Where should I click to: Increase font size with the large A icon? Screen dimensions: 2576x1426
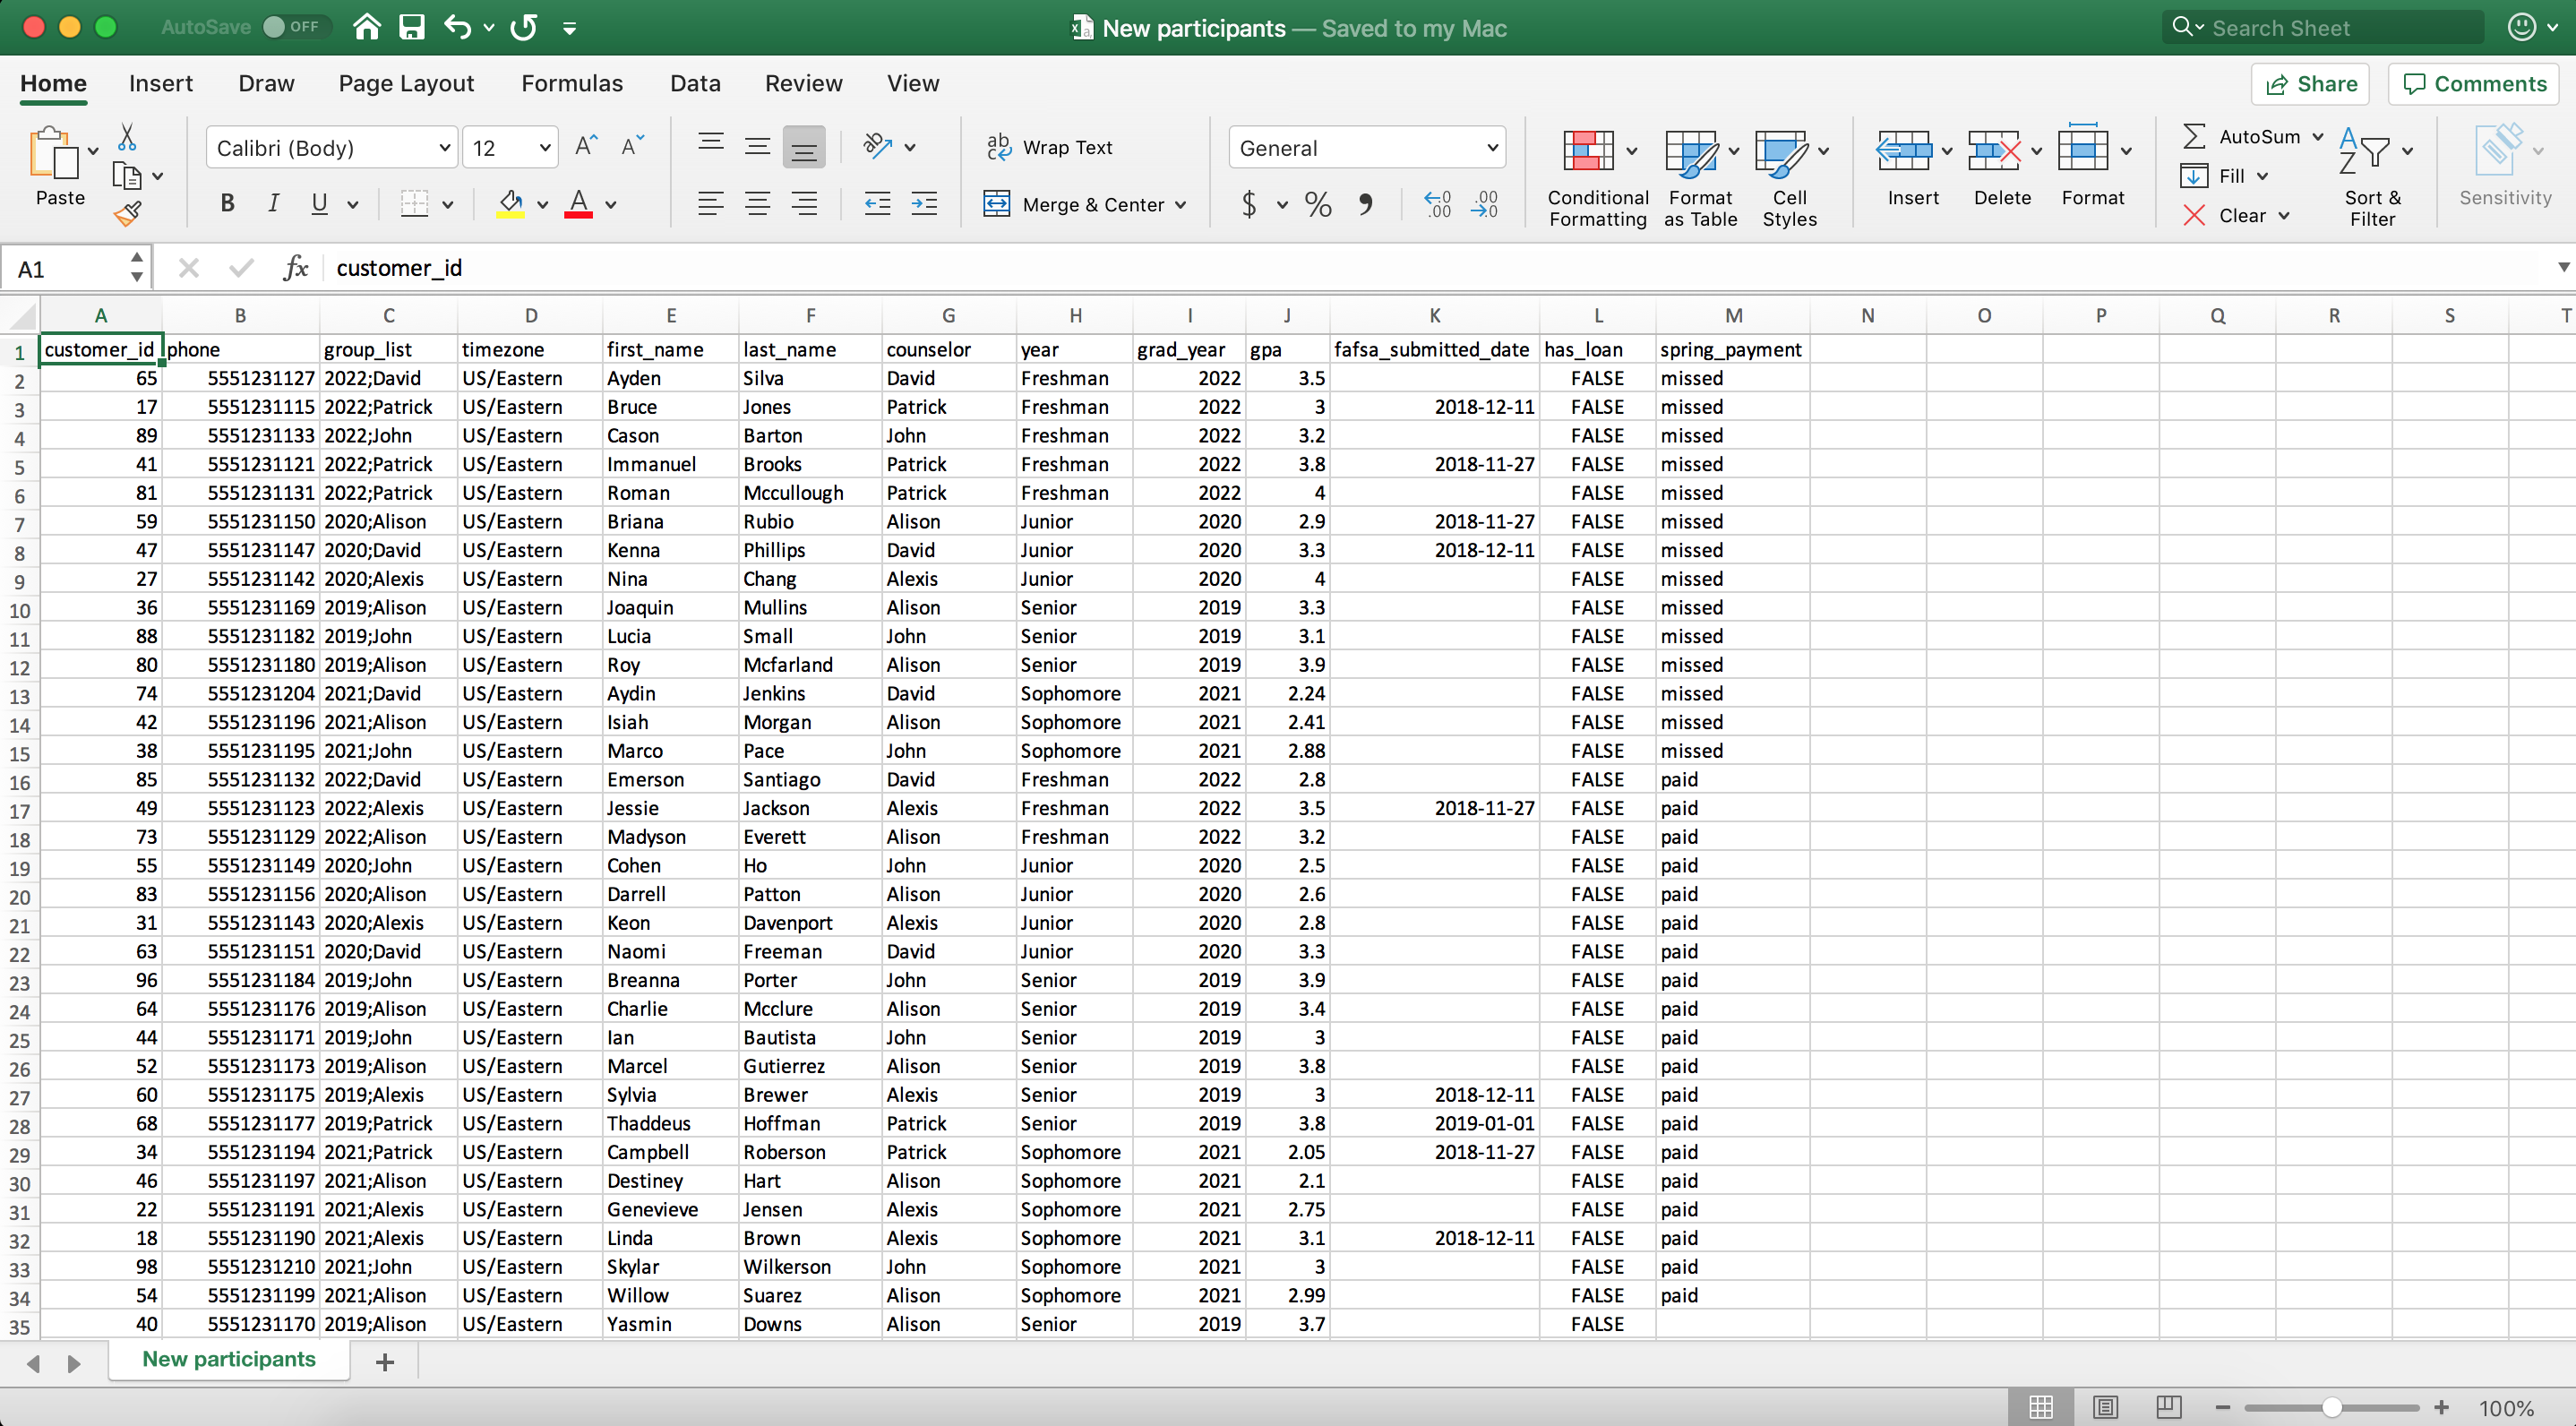pyautogui.click(x=587, y=147)
